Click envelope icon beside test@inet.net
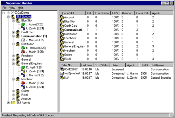Image resolution: width=175 pixels, height=118 pixels. (x=62, y=73)
